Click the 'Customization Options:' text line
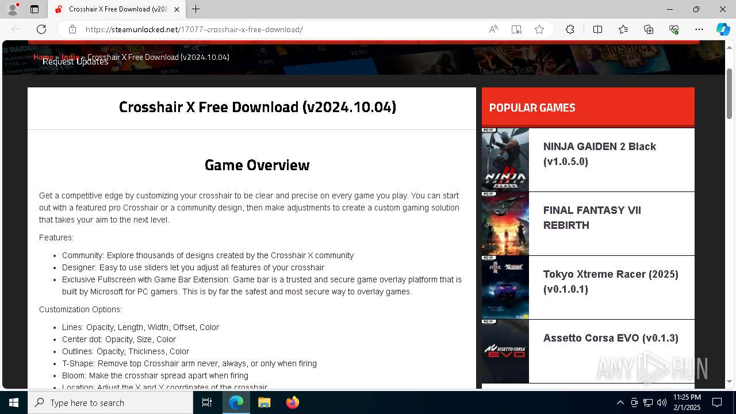736x414 pixels. [80, 309]
